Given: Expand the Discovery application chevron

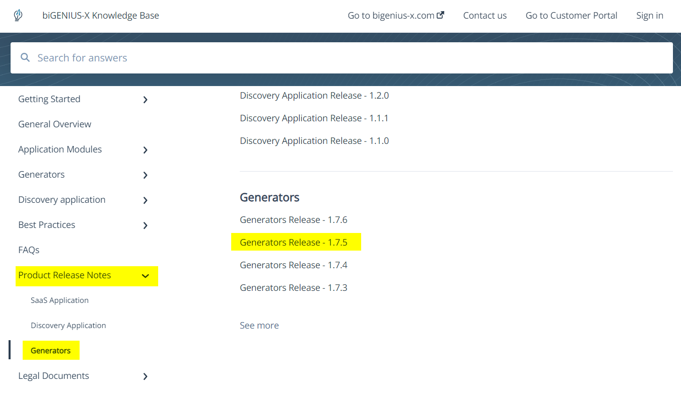Looking at the screenshot, I should coord(146,200).
